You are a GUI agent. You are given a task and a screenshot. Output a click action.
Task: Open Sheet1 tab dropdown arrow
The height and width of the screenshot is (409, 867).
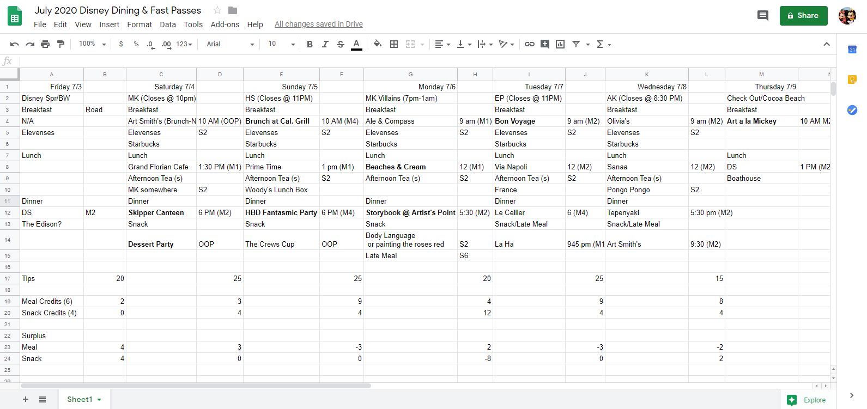(99, 400)
